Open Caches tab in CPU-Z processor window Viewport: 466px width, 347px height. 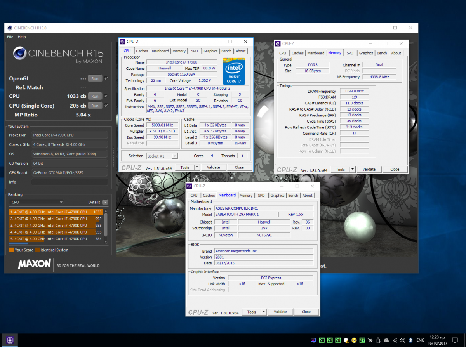click(142, 51)
